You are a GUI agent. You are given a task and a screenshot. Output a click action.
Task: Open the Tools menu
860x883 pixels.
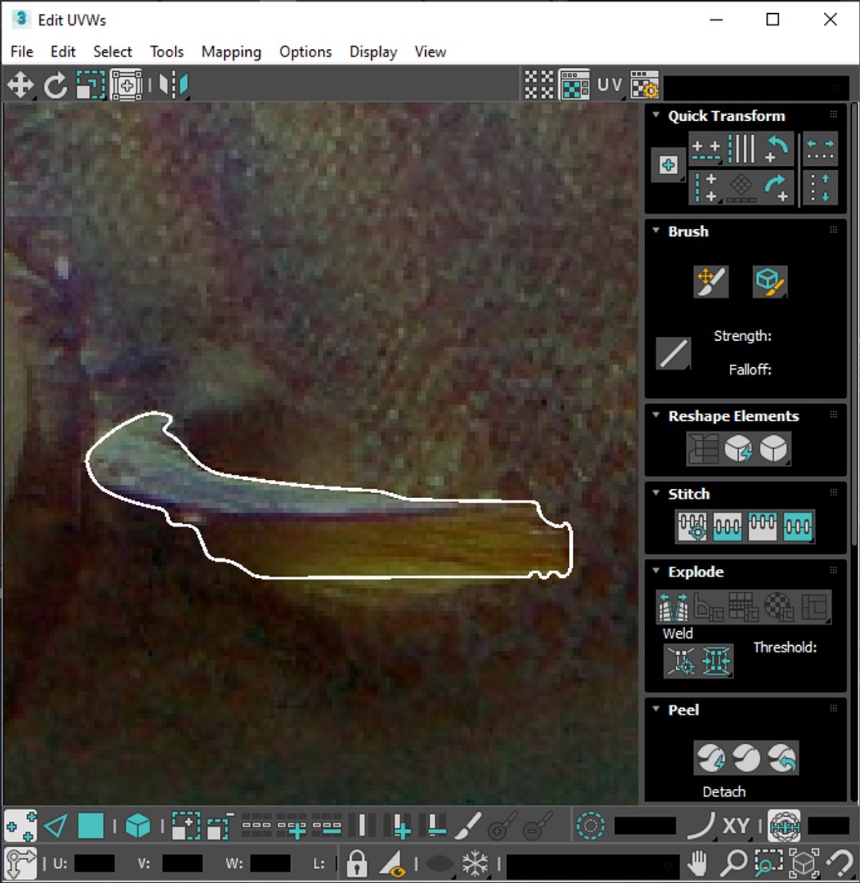(x=167, y=52)
